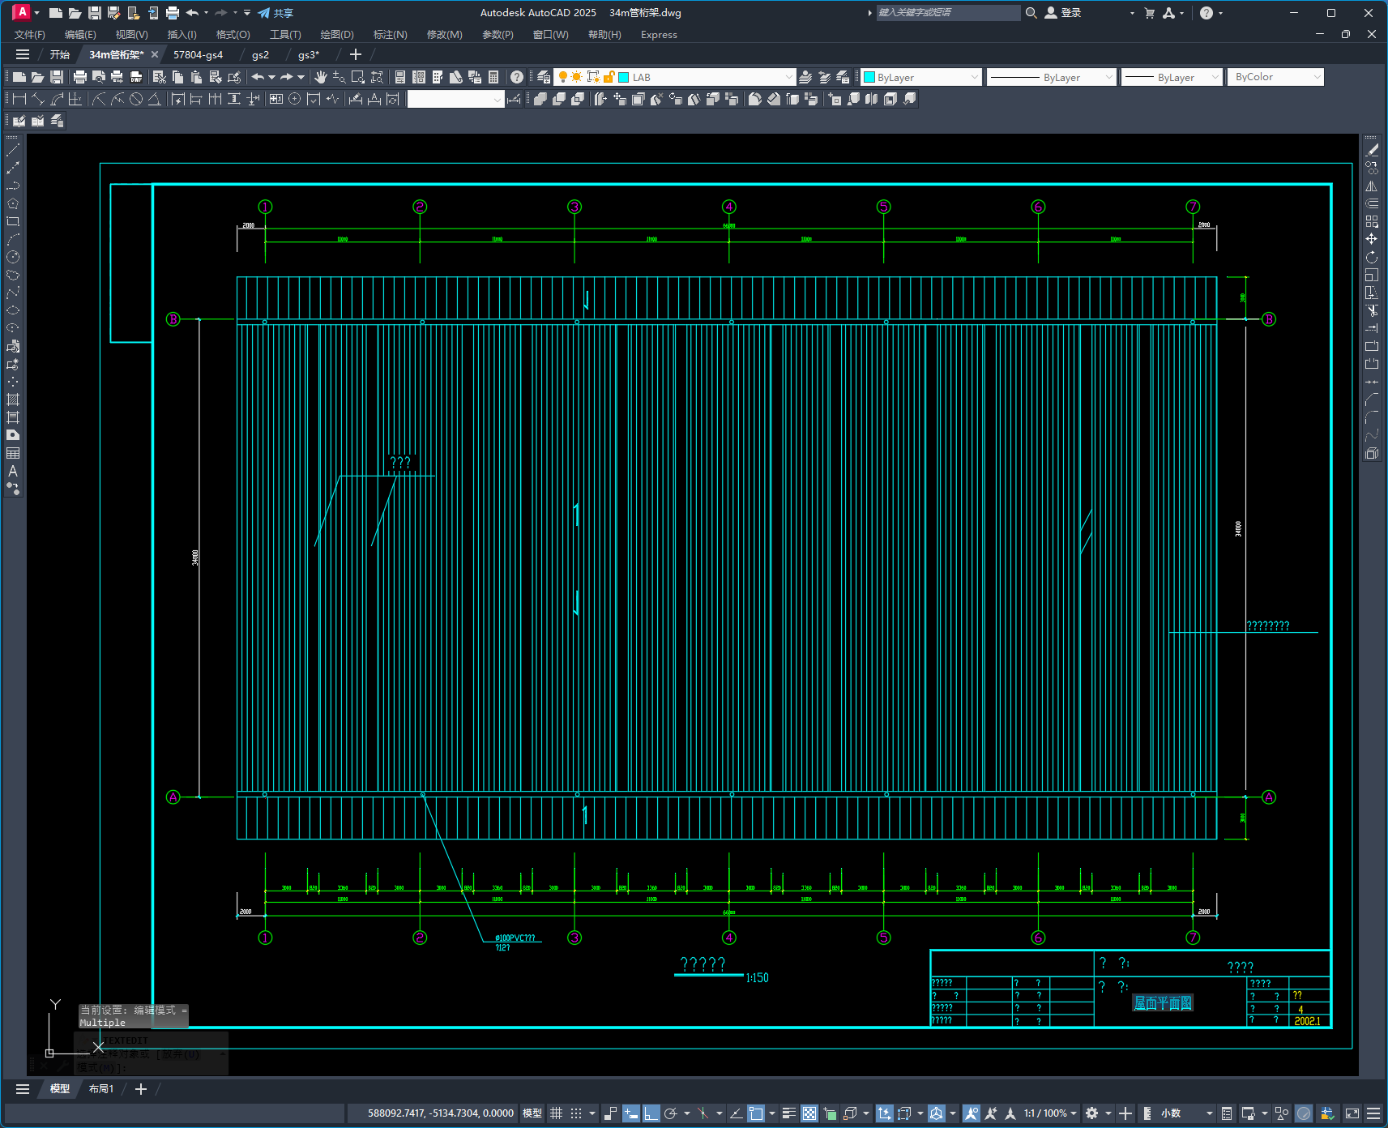The image size is (1388, 1128).
Task: Click the 登录 sign-in button
Action: point(1063,13)
